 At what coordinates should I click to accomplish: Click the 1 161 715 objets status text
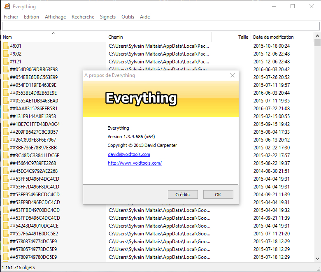(x=19, y=267)
